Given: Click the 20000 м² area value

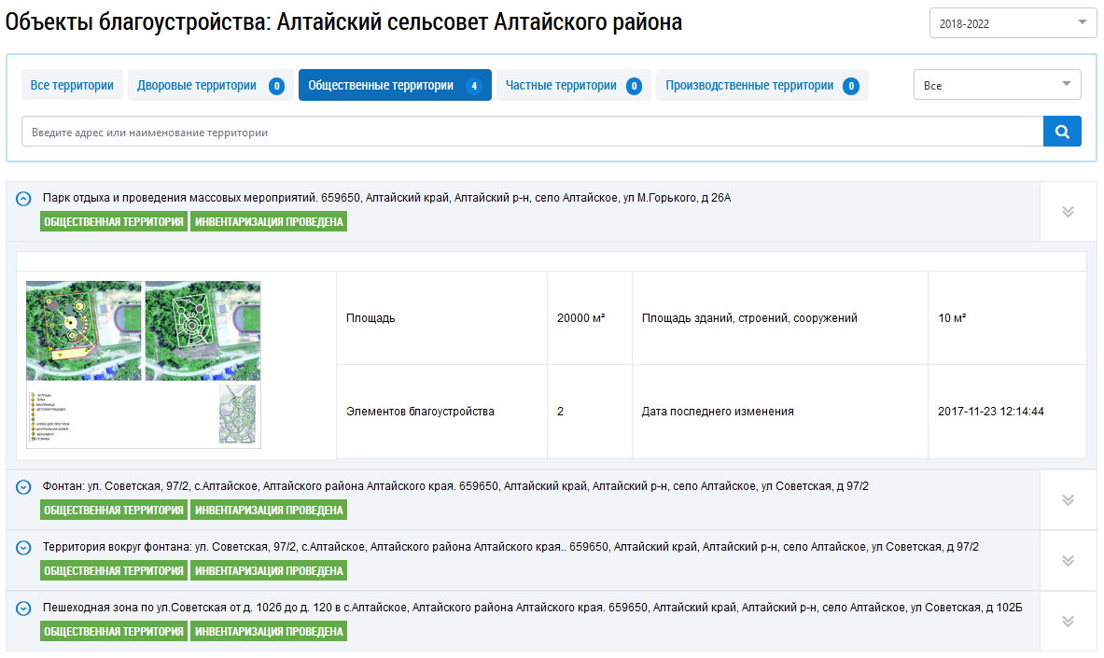Looking at the screenshot, I should (580, 318).
